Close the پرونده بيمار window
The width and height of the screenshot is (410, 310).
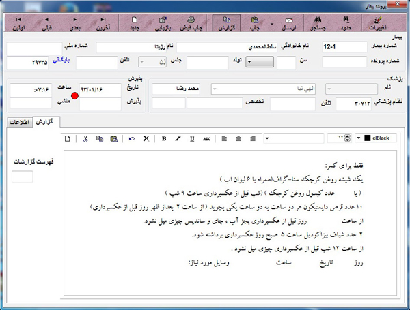pyautogui.click(x=398, y=4)
